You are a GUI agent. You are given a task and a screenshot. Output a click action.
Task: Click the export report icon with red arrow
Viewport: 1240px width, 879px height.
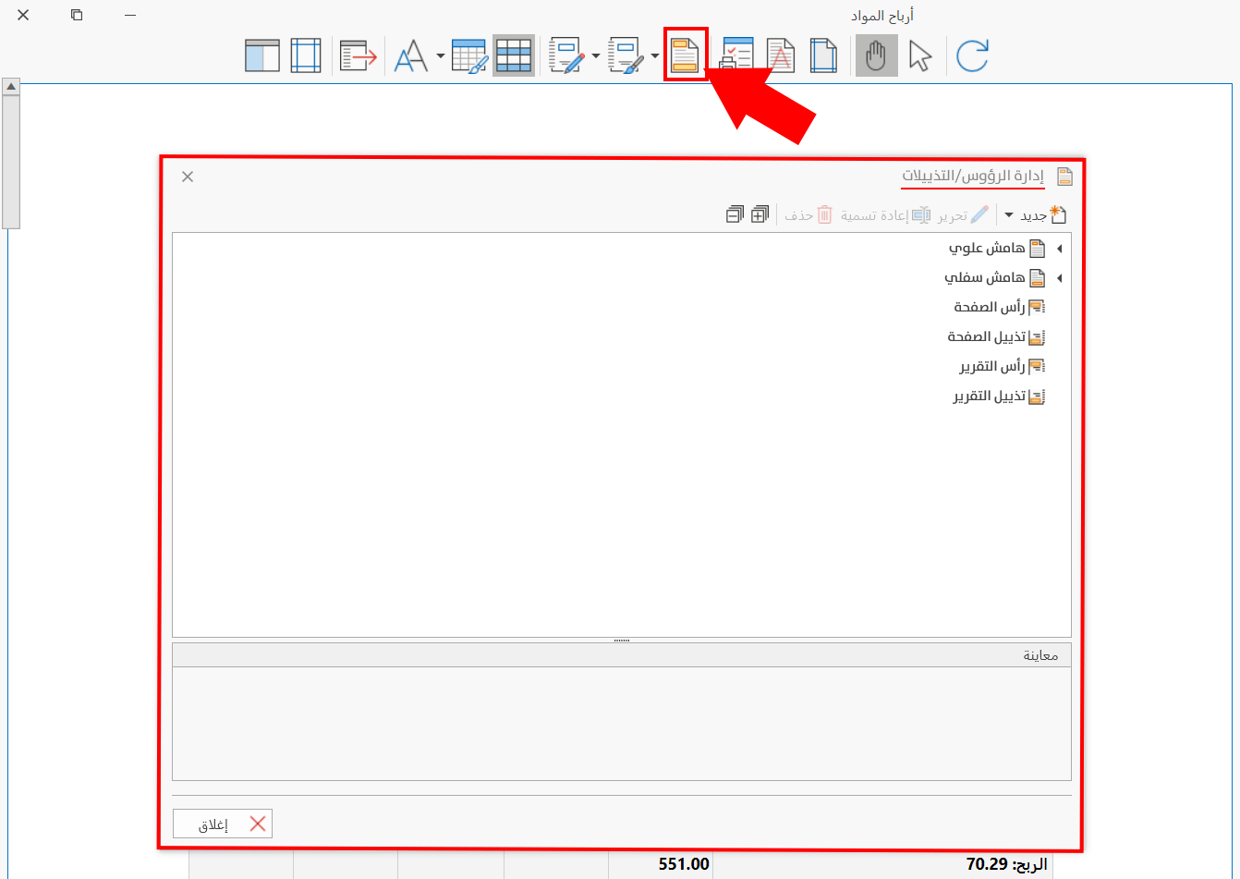pos(359,55)
